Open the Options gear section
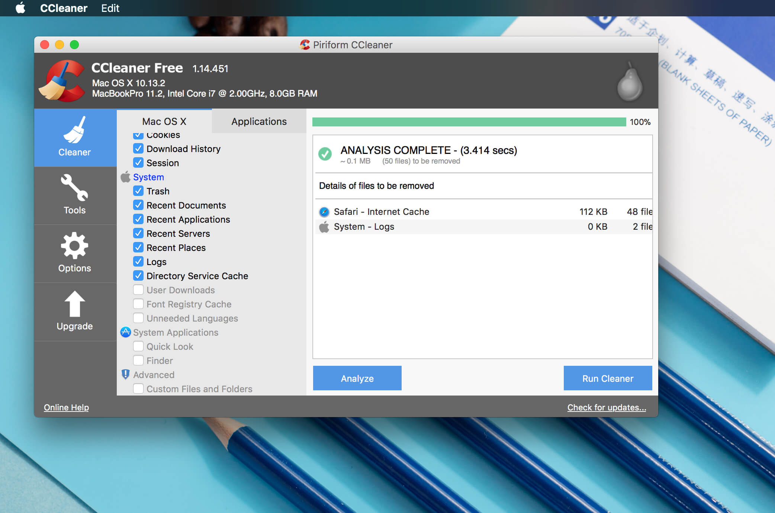The height and width of the screenshot is (513, 775). [x=75, y=254]
